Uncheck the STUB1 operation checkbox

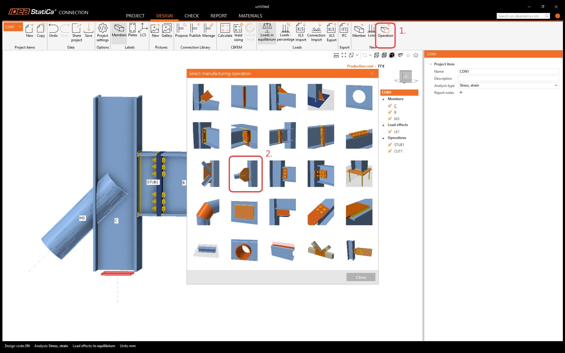tap(390, 144)
